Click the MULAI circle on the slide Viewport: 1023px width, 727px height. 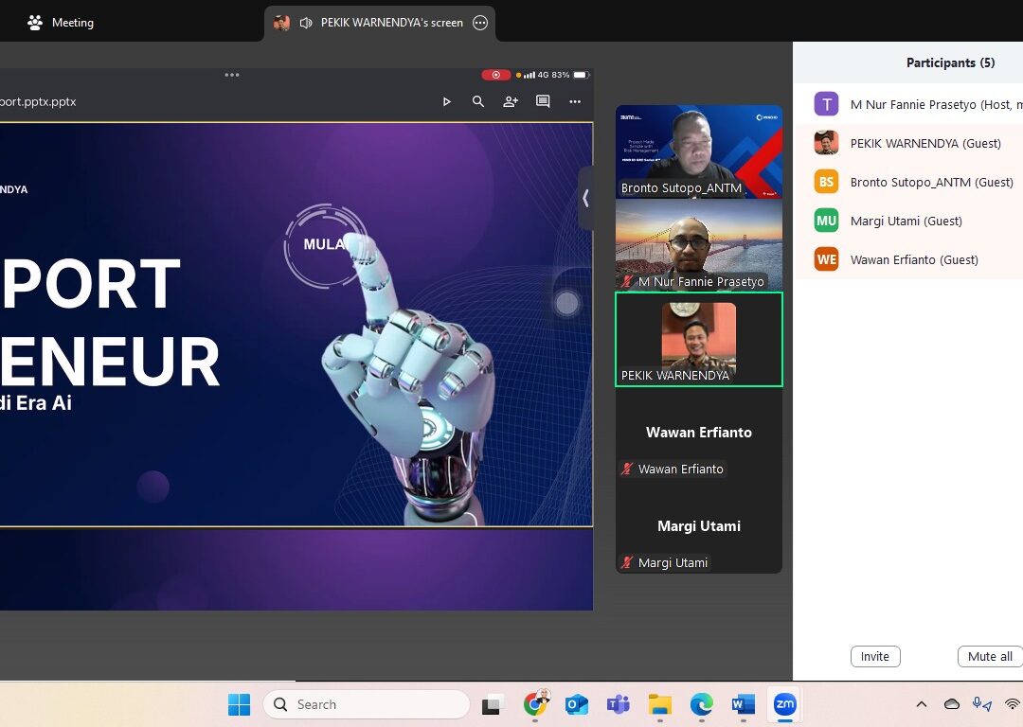click(324, 244)
